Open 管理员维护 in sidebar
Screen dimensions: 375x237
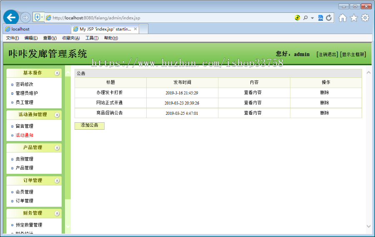pyautogui.click(x=27, y=93)
